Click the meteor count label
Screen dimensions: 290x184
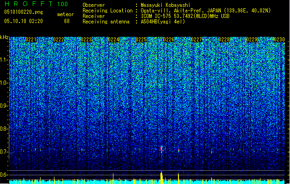point(65,14)
